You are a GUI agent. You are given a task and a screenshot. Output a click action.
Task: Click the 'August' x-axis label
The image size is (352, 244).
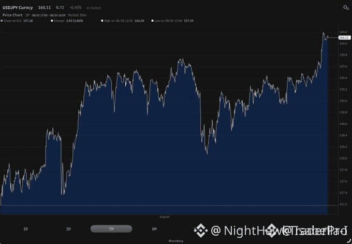pos(165,217)
